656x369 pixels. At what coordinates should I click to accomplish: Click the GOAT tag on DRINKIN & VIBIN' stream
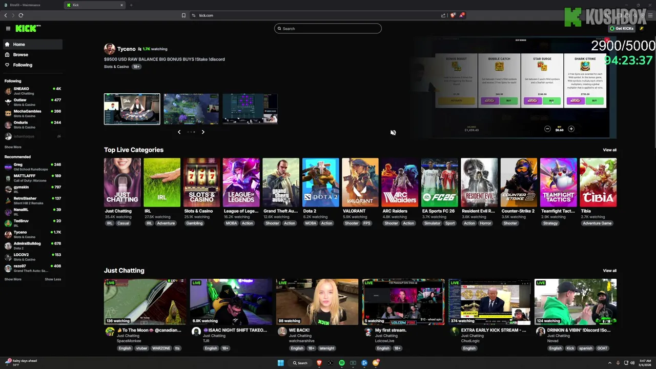(x=602, y=348)
